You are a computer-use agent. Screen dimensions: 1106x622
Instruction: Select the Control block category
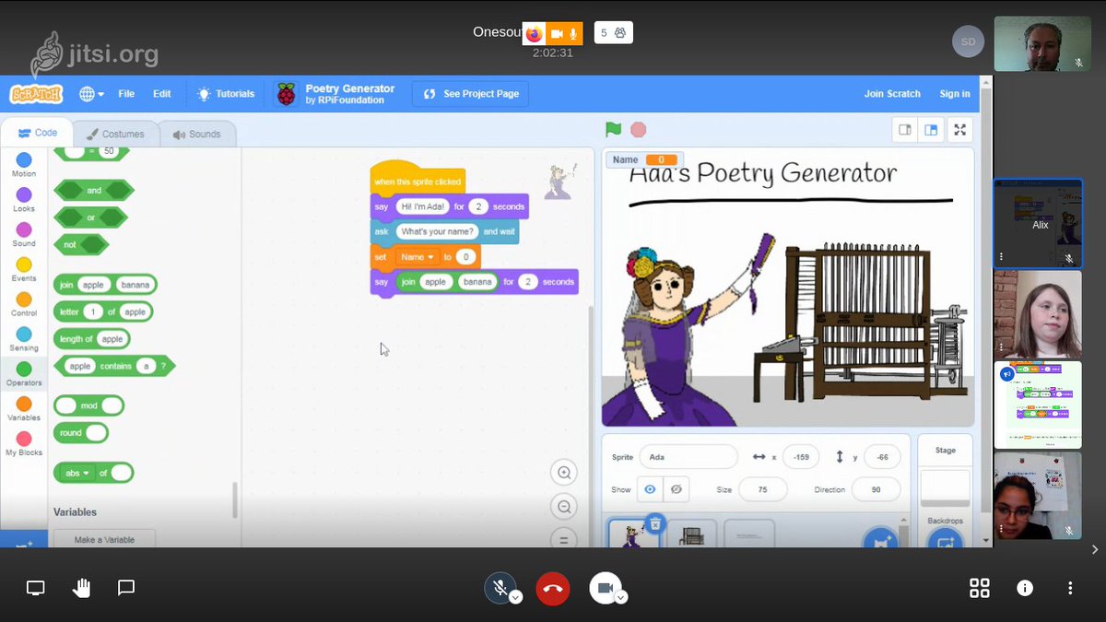[24, 305]
